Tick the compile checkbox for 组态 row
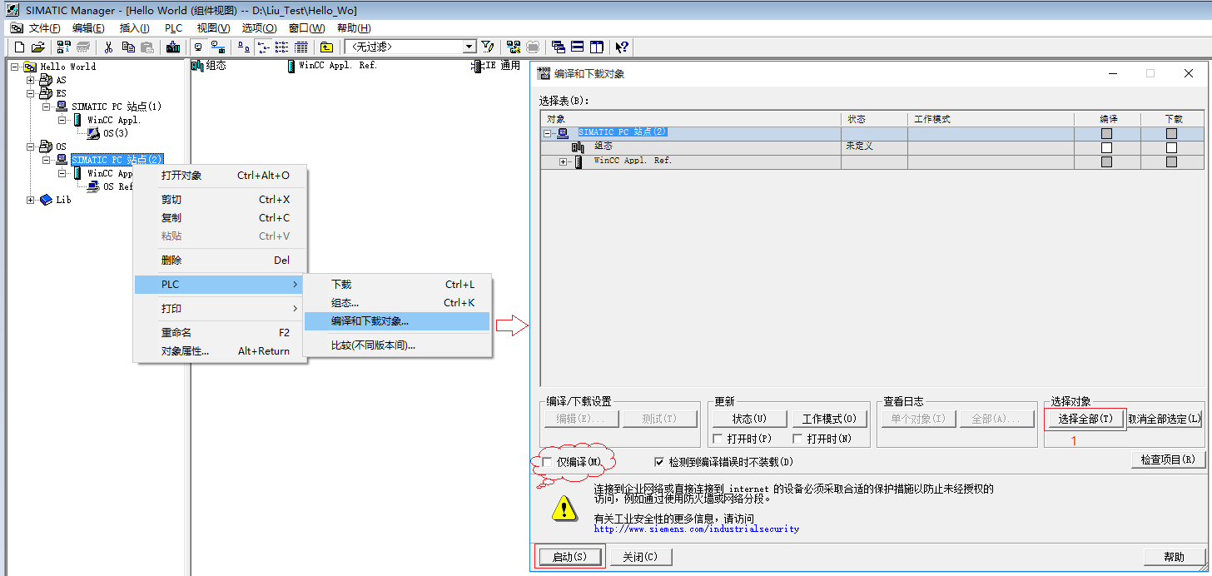Image resolution: width=1212 pixels, height=576 pixels. (1106, 147)
